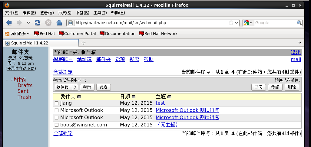Open a new tab with the plus icon
This screenshot has width=311, height=147.
84,43
